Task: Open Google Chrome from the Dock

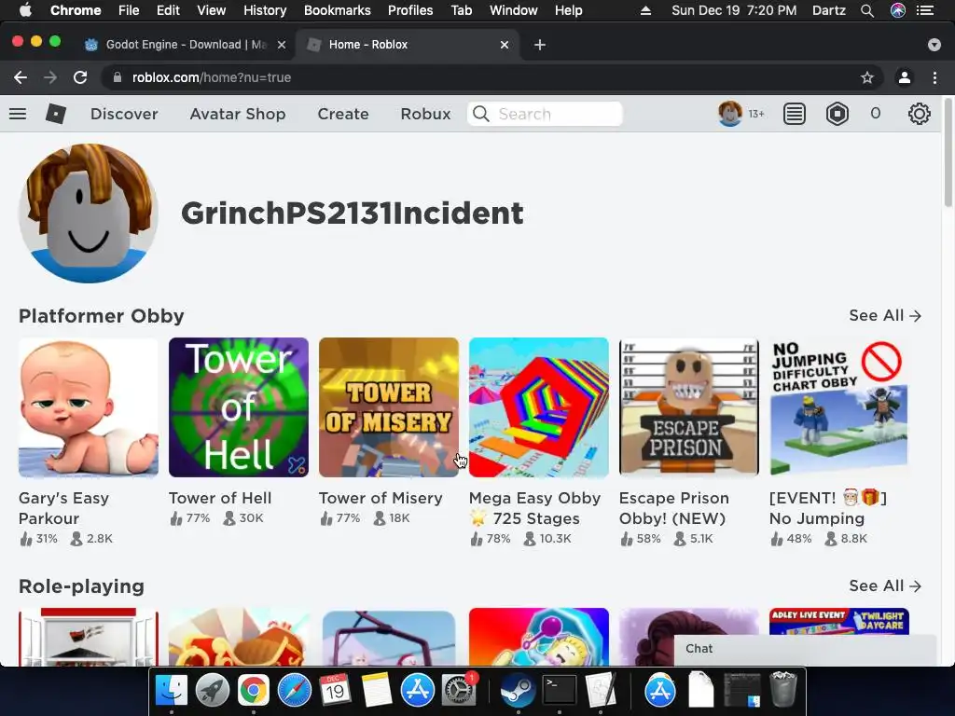Action: 254,691
